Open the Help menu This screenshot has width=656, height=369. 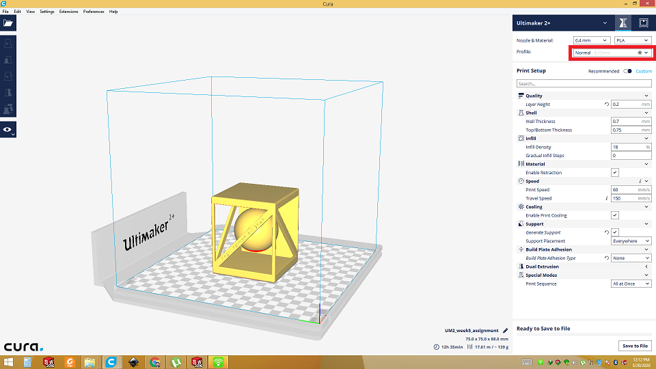tap(113, 12)
